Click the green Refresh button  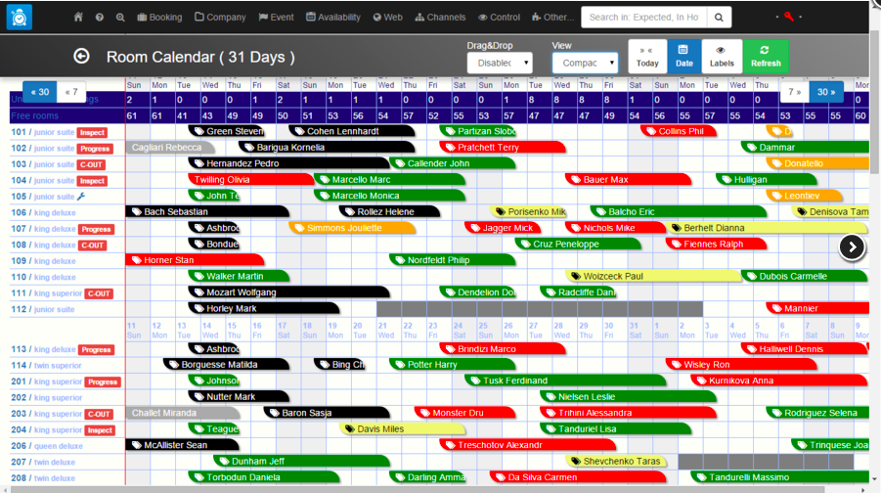766,56
